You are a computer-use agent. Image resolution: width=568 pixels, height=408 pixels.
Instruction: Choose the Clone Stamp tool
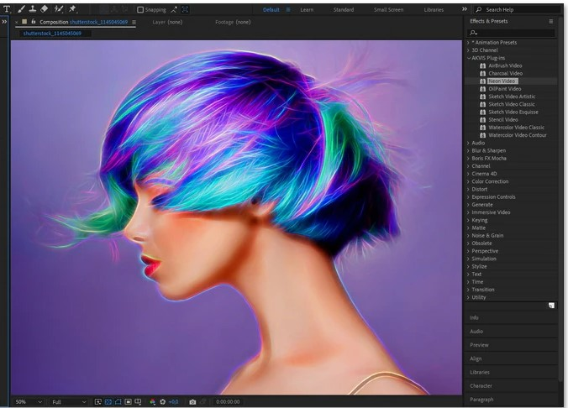pos(32,9)
